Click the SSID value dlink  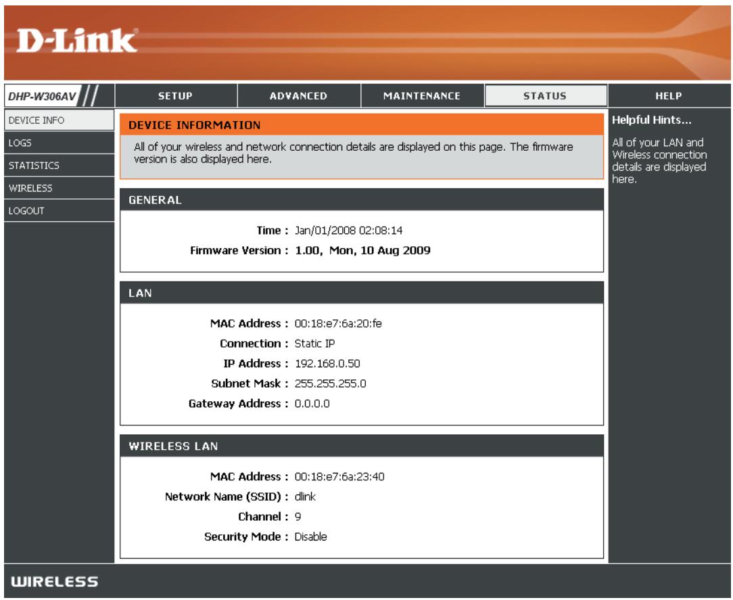point(305,497)
